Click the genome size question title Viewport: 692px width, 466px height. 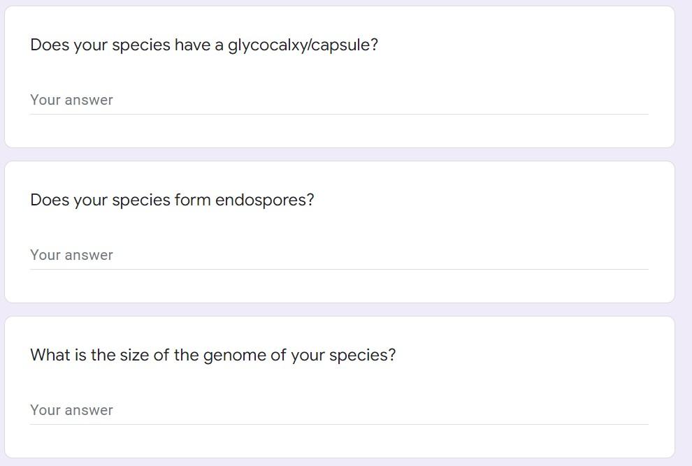coord(212,356)
